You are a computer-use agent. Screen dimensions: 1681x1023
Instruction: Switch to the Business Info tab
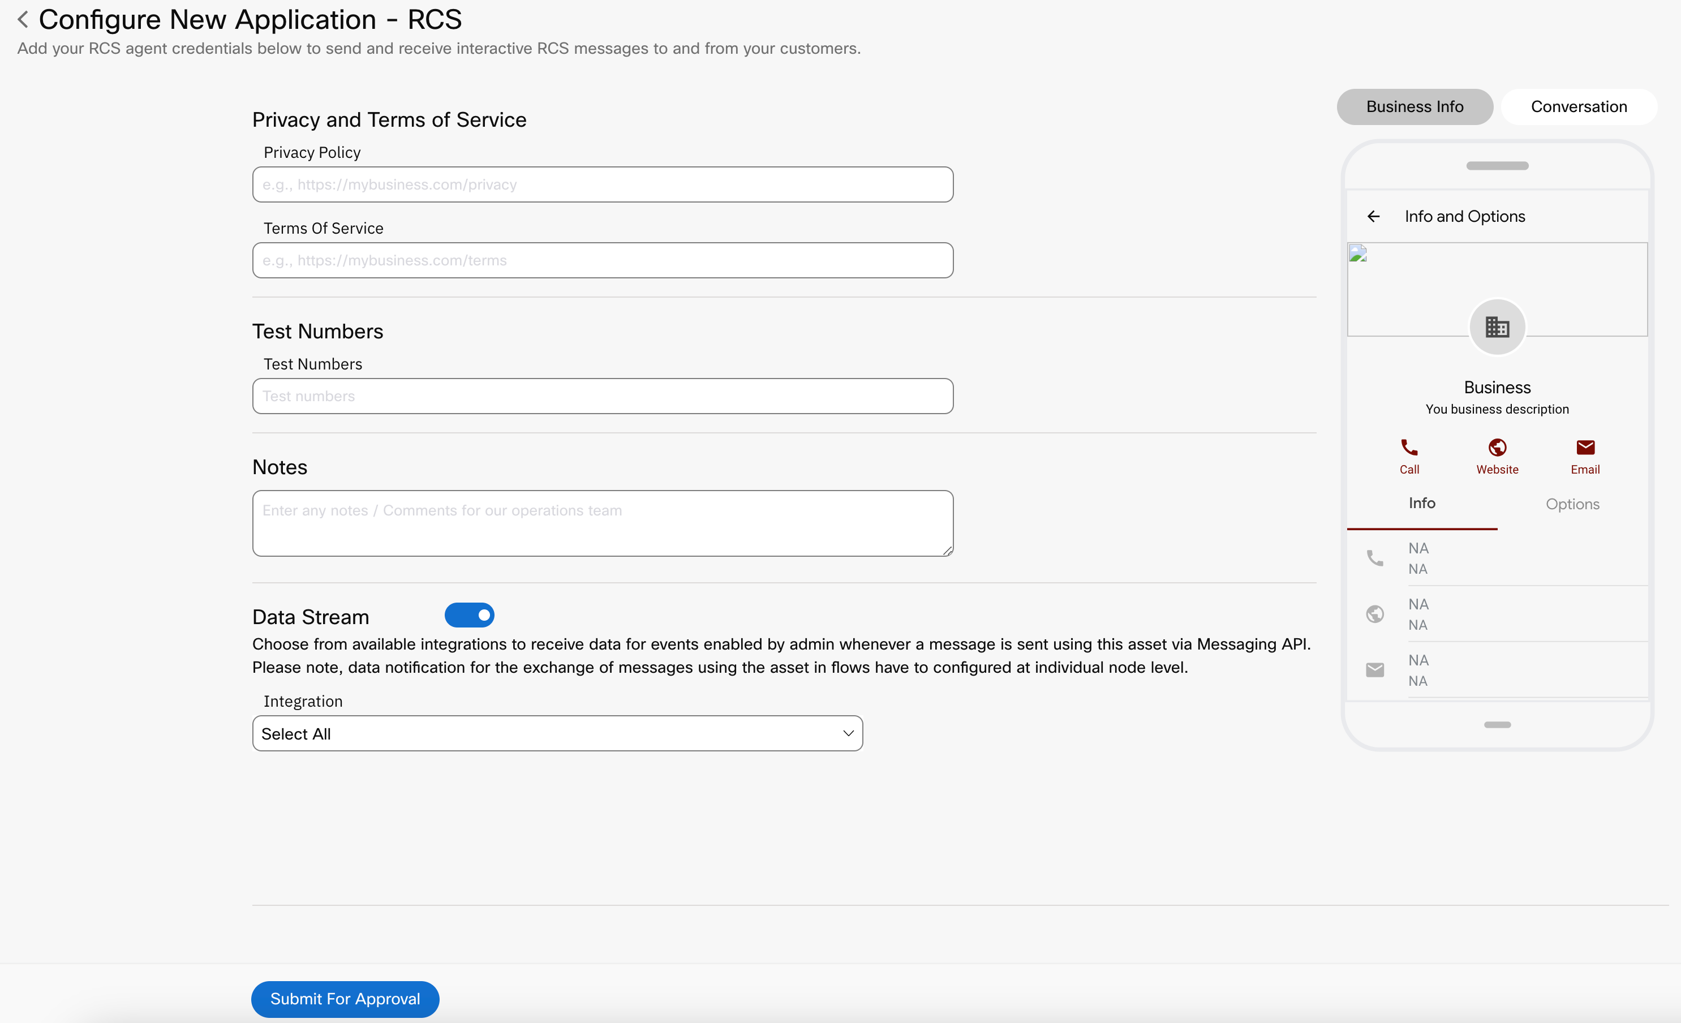point(1415,107)
